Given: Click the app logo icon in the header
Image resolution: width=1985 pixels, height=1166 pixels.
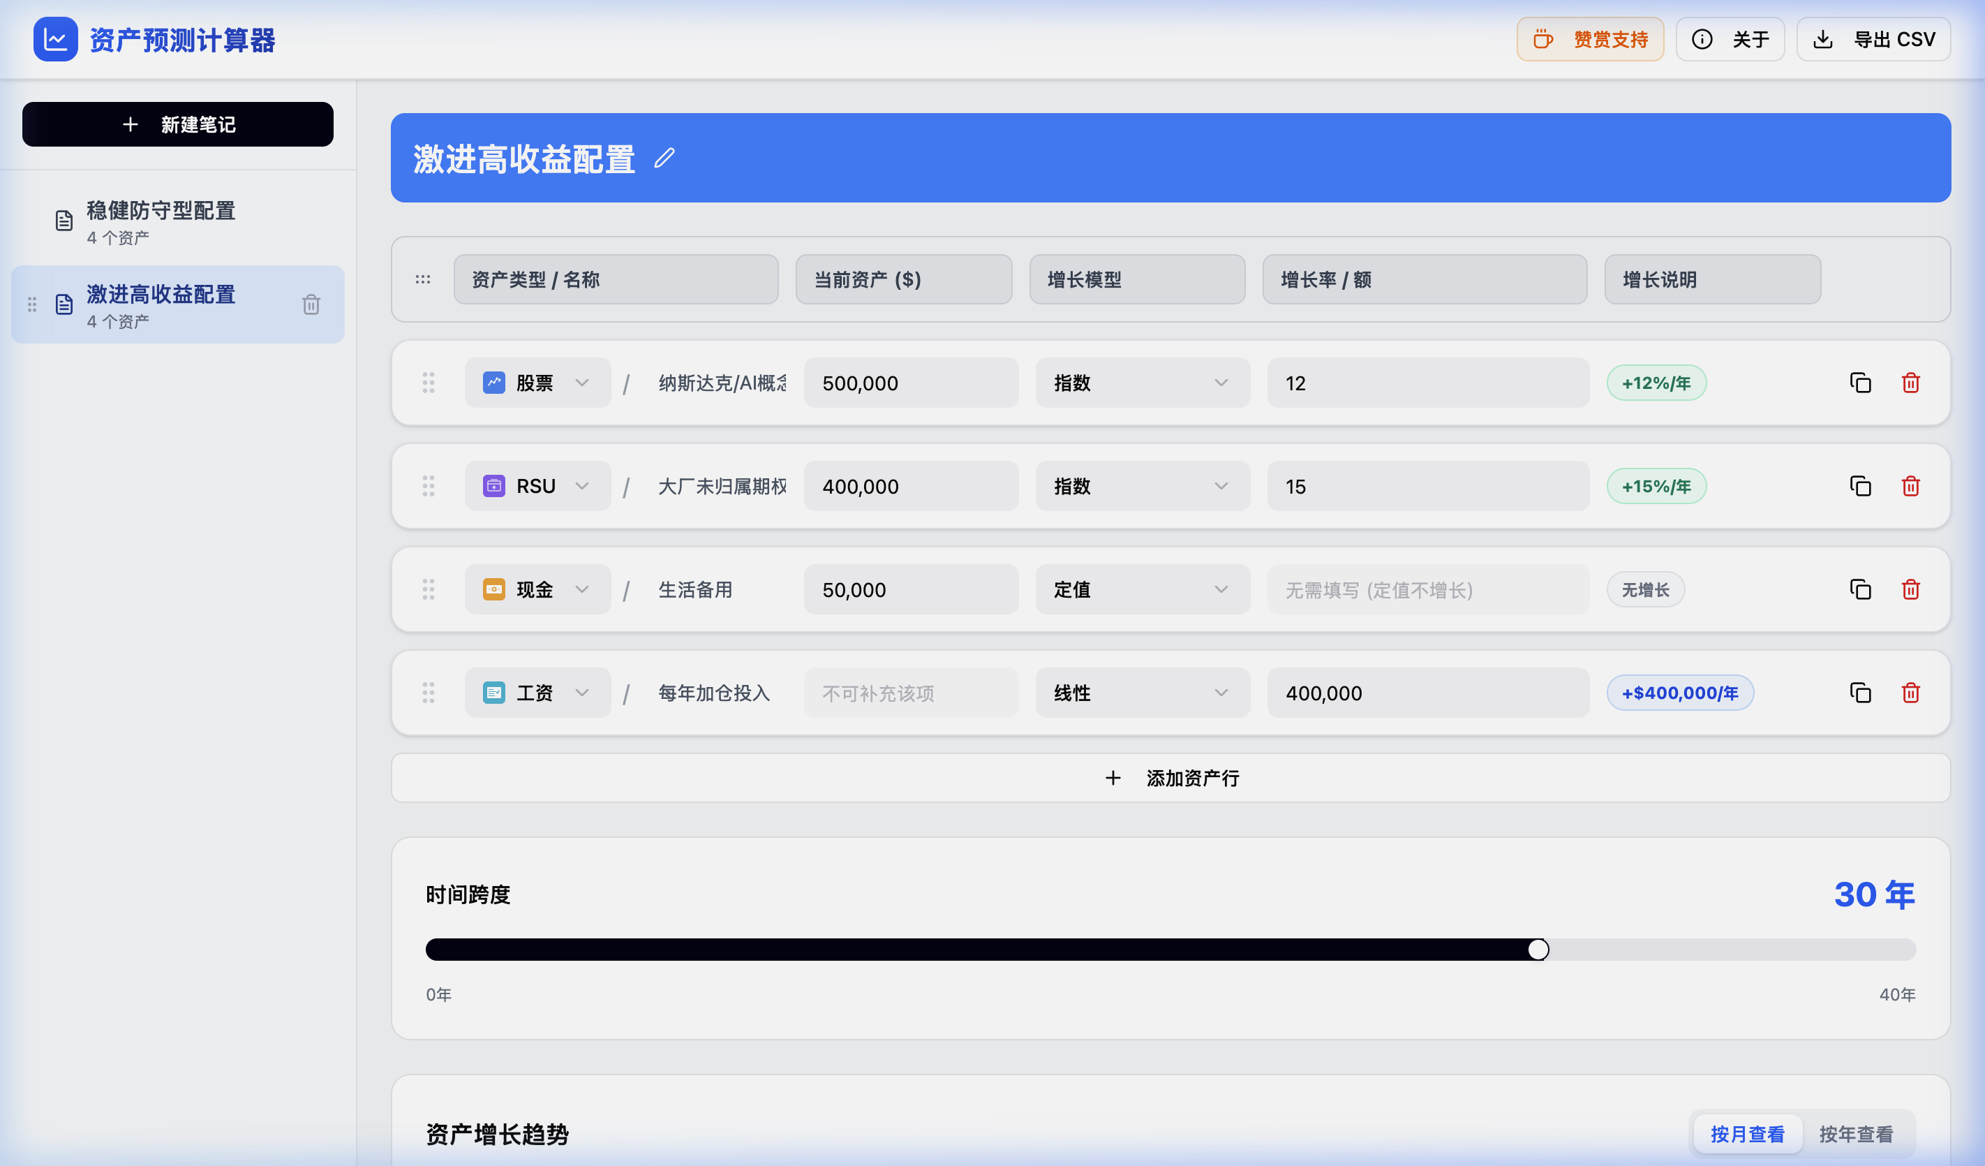Looking at the screenshot, I should [55, 39].
